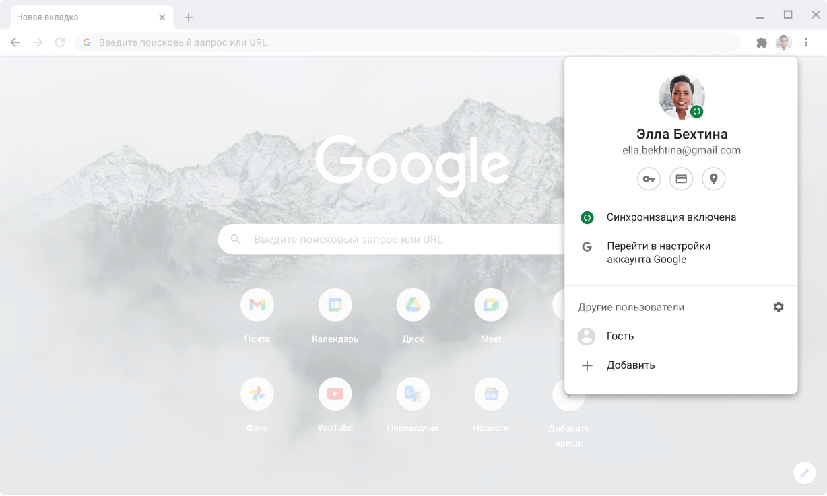Open the Календарь shortcut

pyautogui.click(x=335, y=305)
